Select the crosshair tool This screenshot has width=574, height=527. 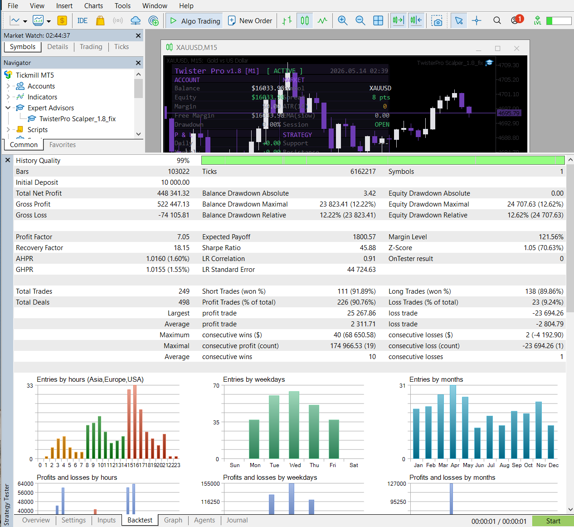click(x=477, y=20)
